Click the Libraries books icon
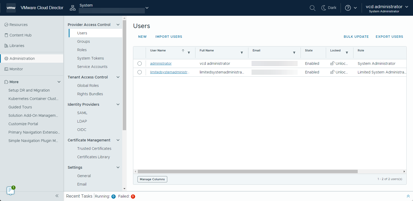Screen dimensions: 413x201 6,46
